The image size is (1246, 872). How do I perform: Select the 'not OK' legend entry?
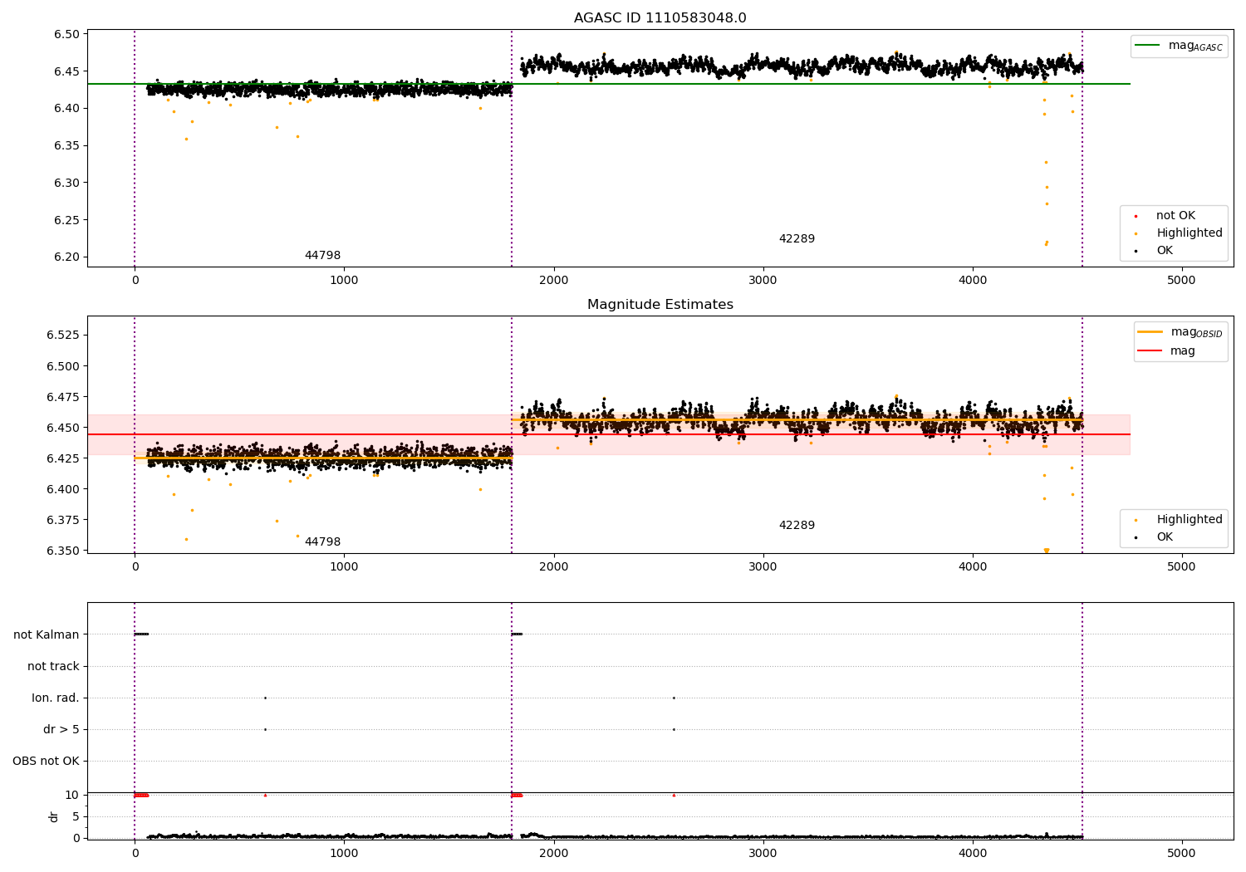1175,216
